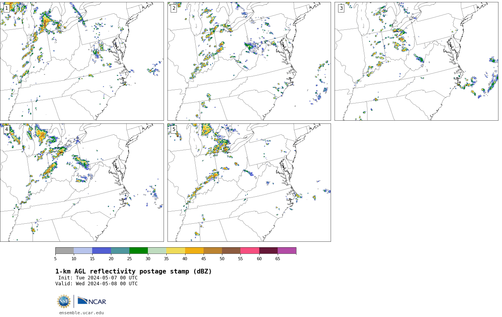Viewport: 502px width, 317px height.
Task: Click the NSF logo icon
Action: 64,301
